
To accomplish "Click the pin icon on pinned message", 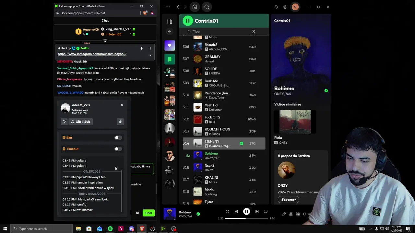I will click(141, 48).
